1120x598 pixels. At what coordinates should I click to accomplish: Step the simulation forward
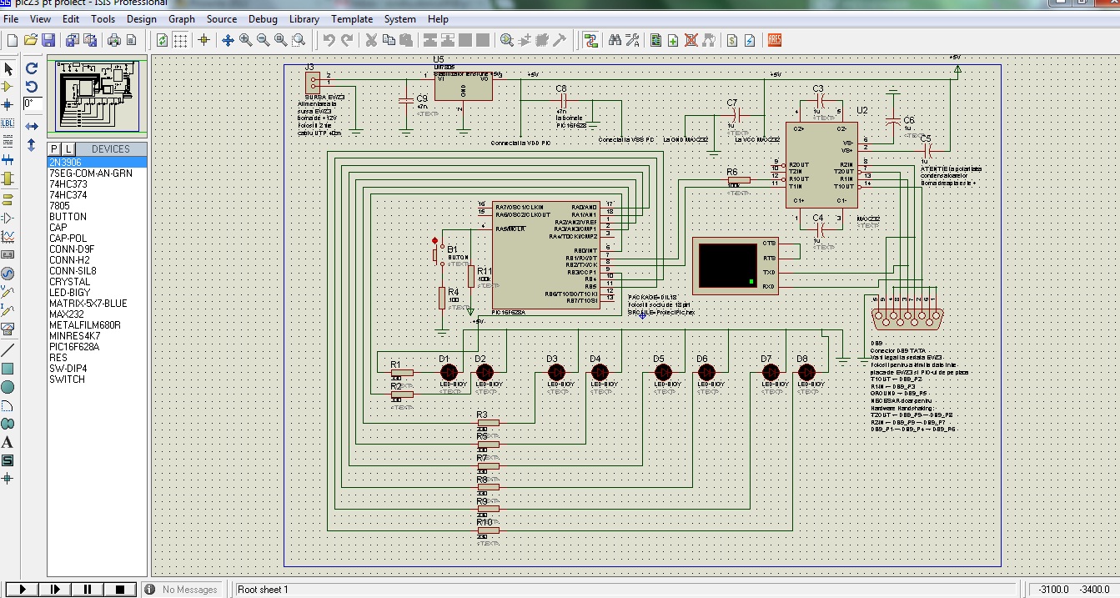[55, 590]
